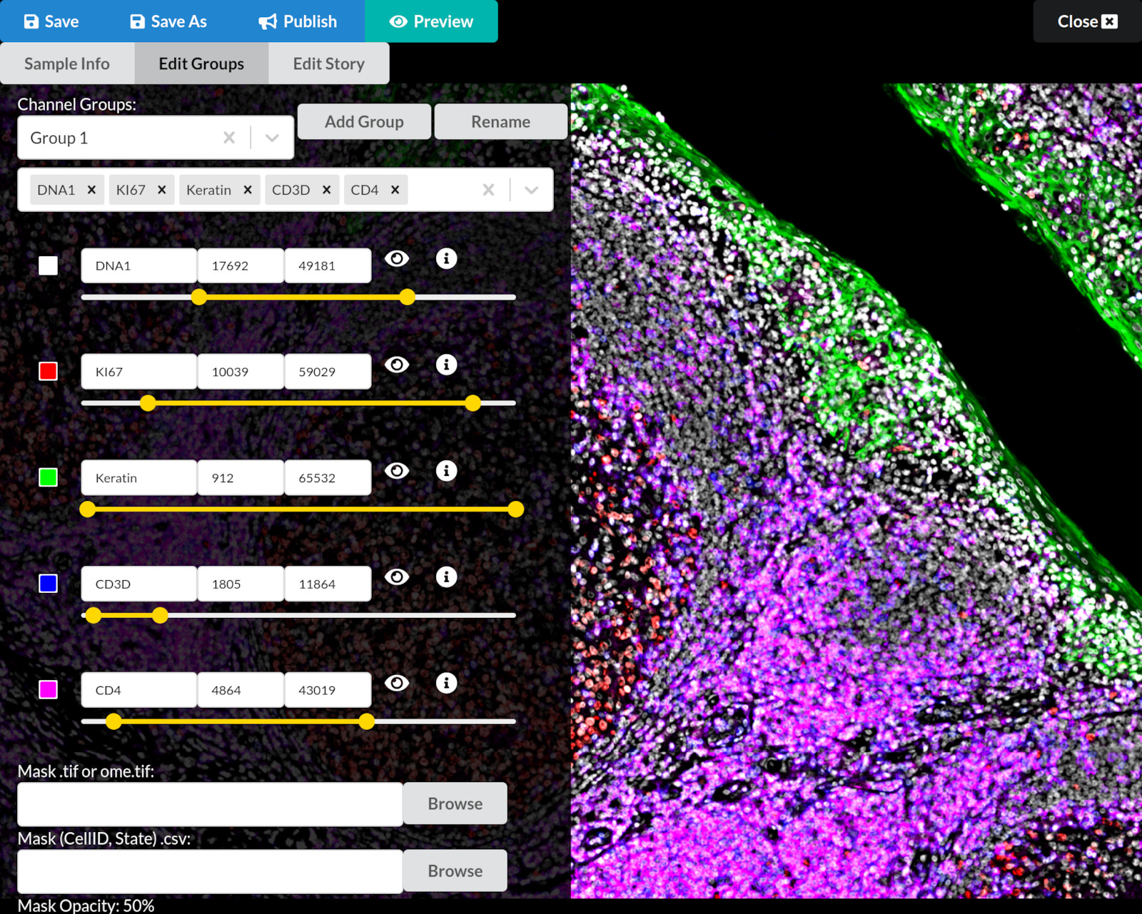Screen dimensions: 1142x914
Task: Click KI67 lower range slider handle
Action: pyautogui.click(x=148, y=403)
